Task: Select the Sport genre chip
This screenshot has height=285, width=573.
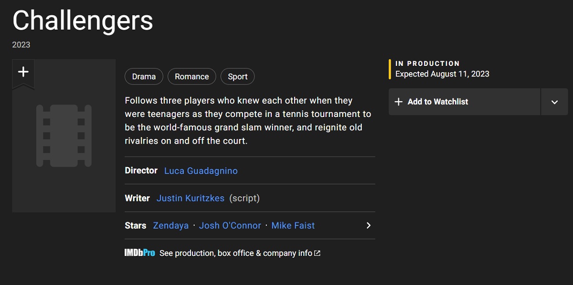Action: tap(238, 76)
